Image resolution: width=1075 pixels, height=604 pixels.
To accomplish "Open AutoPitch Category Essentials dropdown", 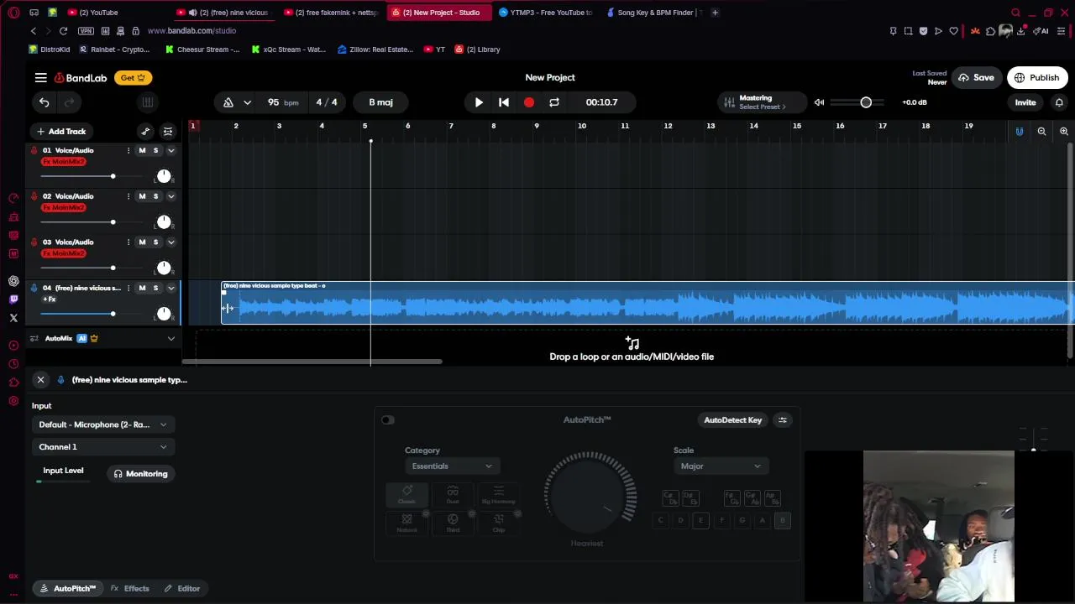I will (452, 466).
